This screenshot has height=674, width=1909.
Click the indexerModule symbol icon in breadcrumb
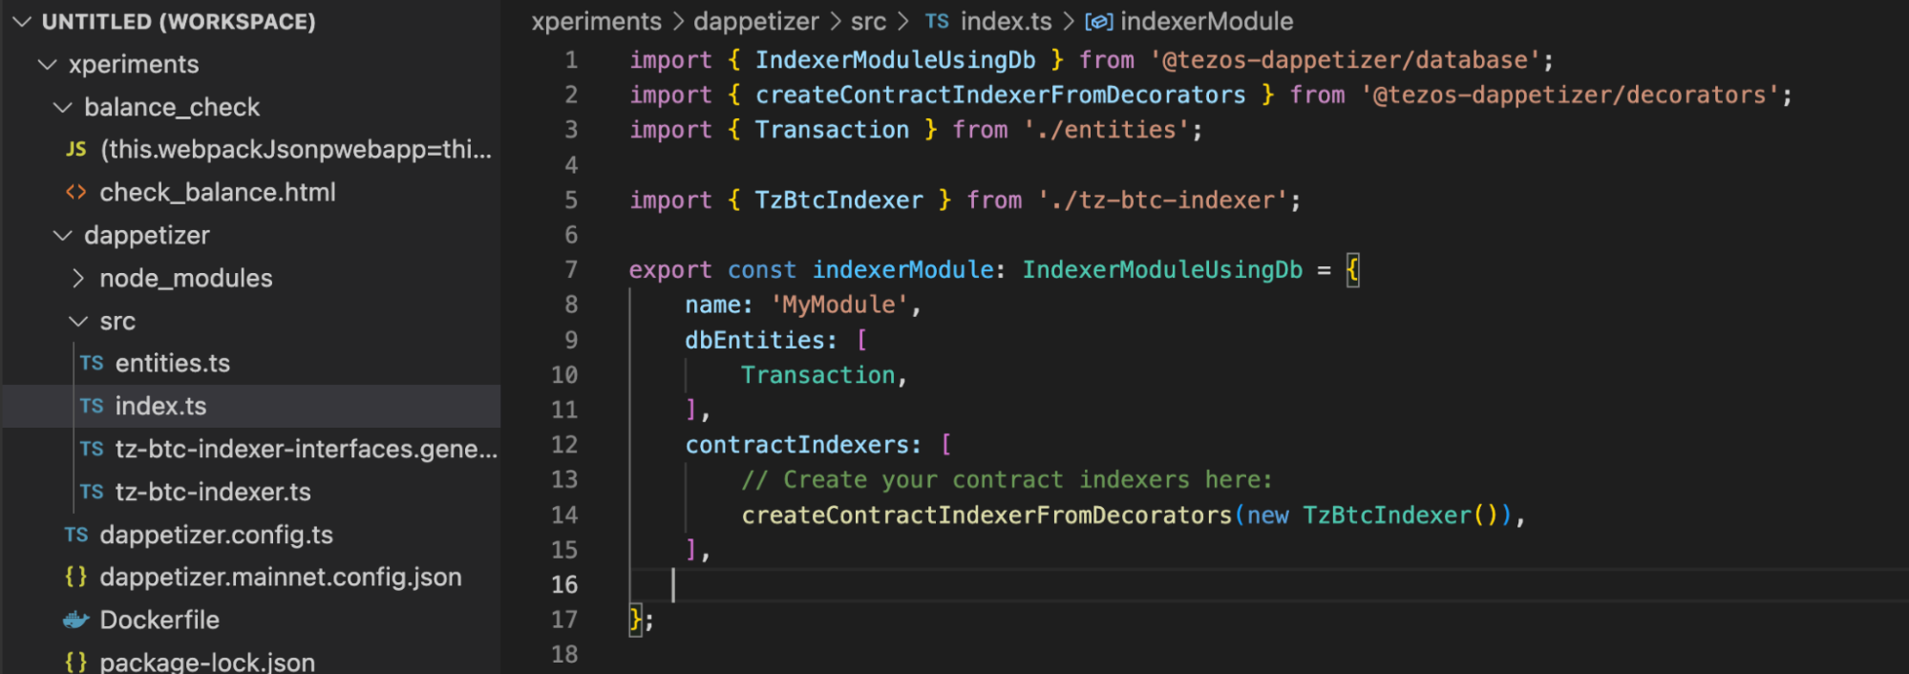pos(1098,22)
